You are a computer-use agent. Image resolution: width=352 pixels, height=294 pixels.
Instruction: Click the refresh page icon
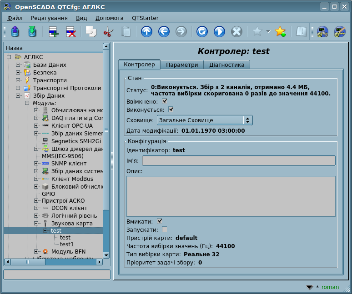202,32
